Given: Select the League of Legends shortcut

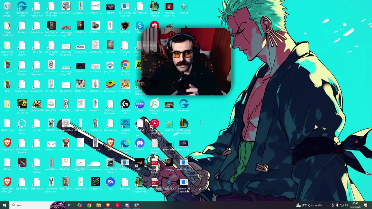Looking at the screenshot, I should coord(154,9).
